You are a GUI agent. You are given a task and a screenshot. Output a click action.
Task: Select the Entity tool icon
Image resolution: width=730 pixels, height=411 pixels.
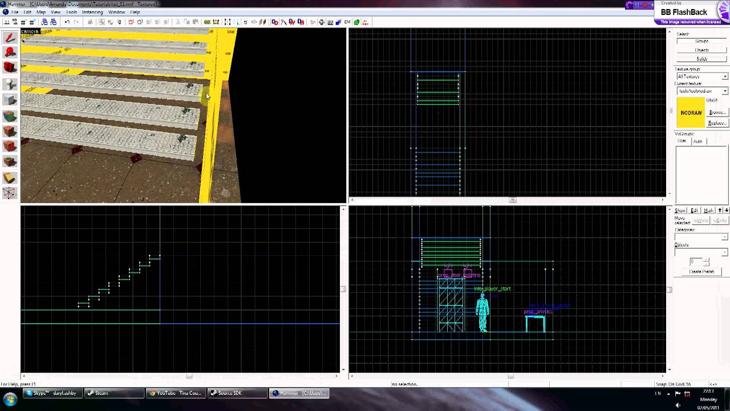[10, 84]
